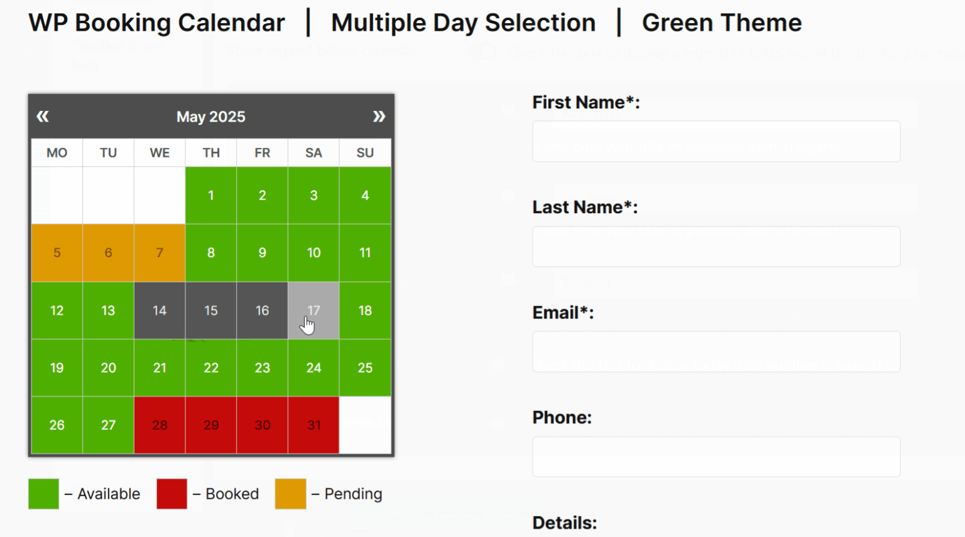
Task: Click the MO weekday header
Action: tap(57, 152)
